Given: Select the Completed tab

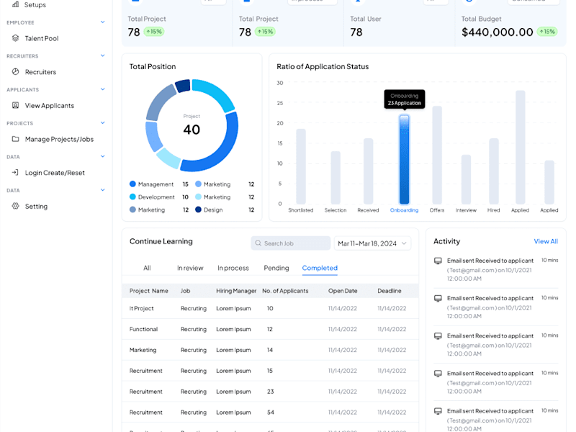Looking at the screenshot, I should (320, 268).
